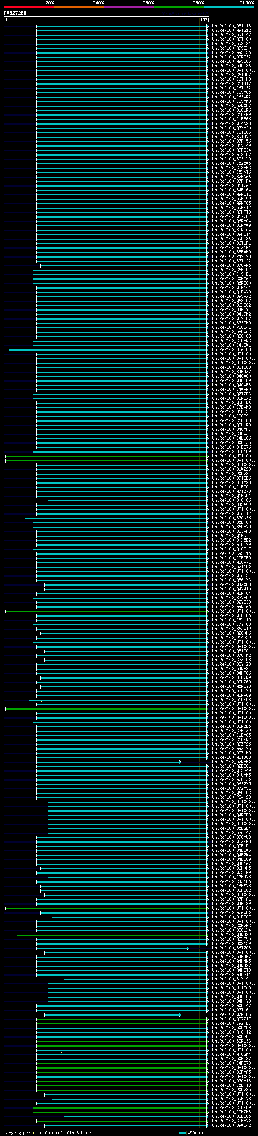Viewport: 258px width, 1136px height.
Task: Select hit label UniRef100_C1MKP9
Action: (x=231, y=115)
